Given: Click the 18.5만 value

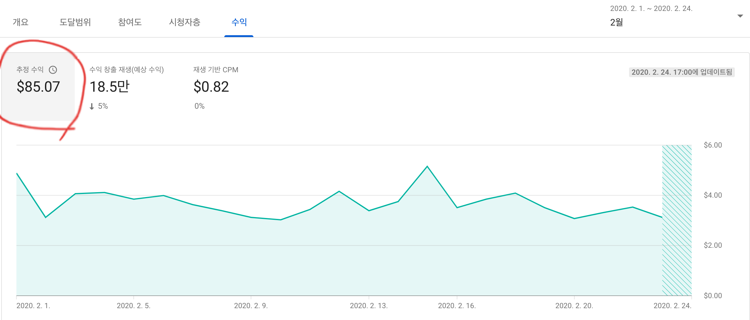Looking at the screenshot, I should [x=109, y=87].
